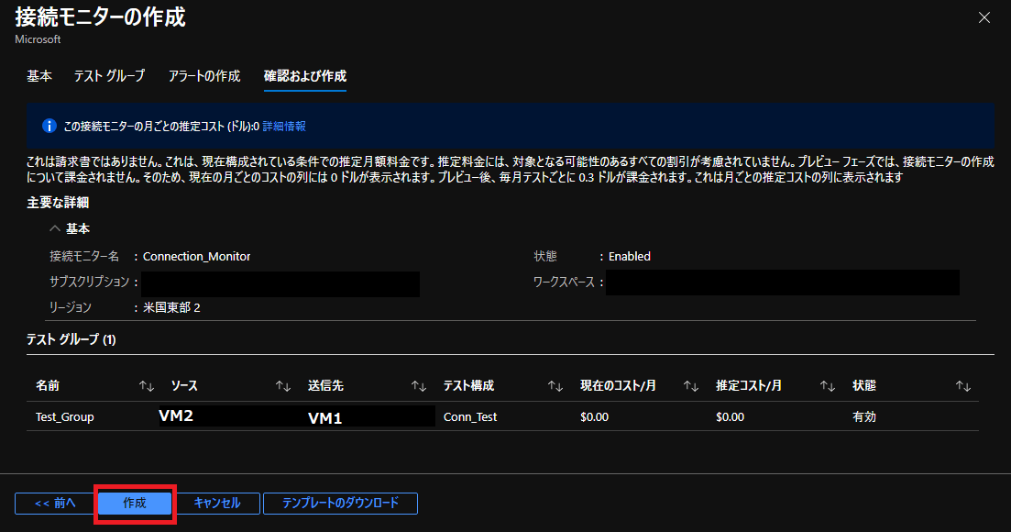Click the 送信先 column header
The width and height of the screenshot is (1011, 532).
click(x=325, y=385)
